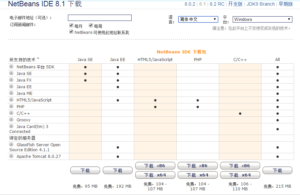Click 下载 button for Java SE bundle

click(x=85, y=170)
